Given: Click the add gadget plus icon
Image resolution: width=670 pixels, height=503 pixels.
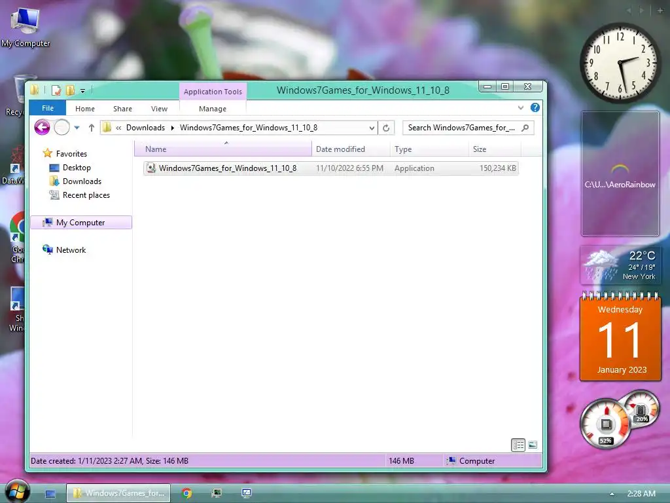Looking at the screenshot, I should click(661, 10).
